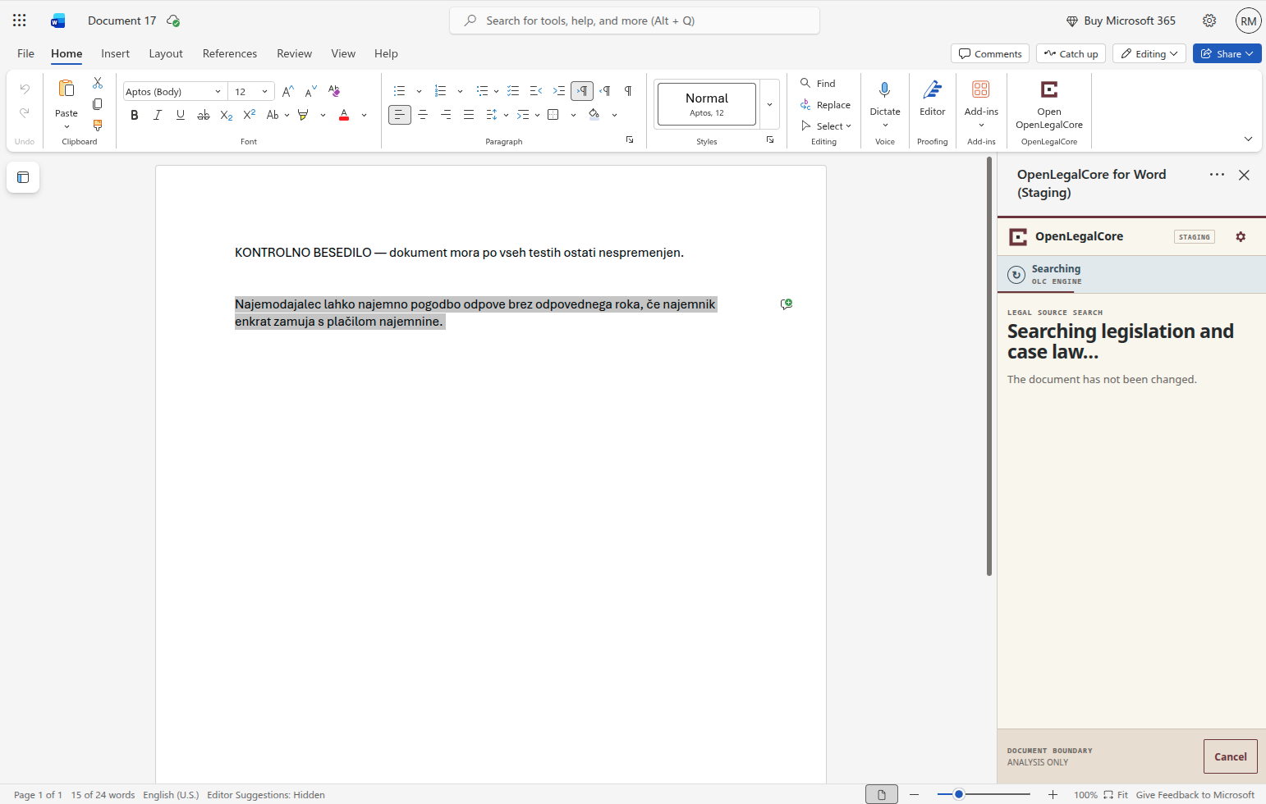Click the Catch up button
Image resolution: width=1266 pixels, height=804 pixels.
point(1071,53)
